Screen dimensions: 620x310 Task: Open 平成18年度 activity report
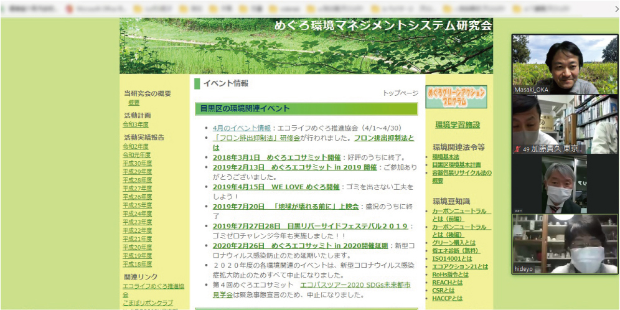click(137, 264)
